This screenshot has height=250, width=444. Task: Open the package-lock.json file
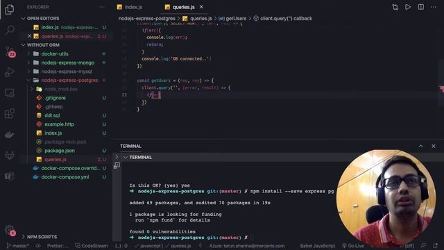[x=66, y=142]
